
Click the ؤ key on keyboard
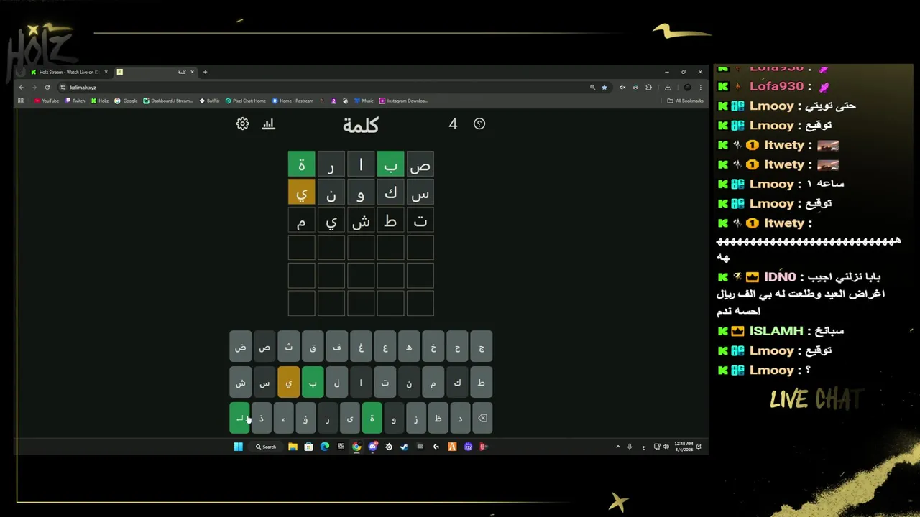pos(305,419)
